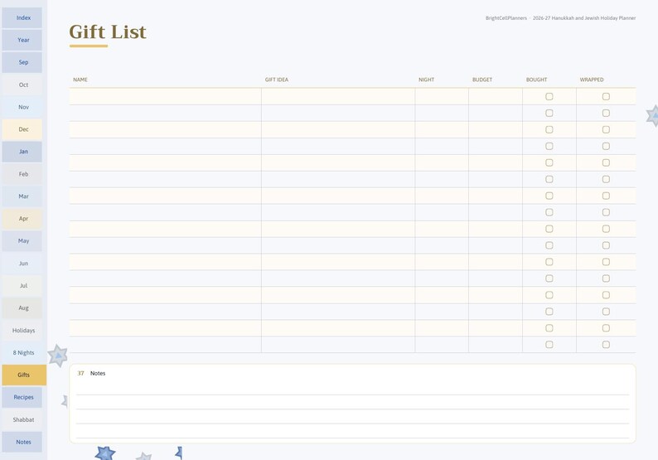Open the Notes sidebar tab
Screen dimensions: 658x460
(x=22, y=442)
